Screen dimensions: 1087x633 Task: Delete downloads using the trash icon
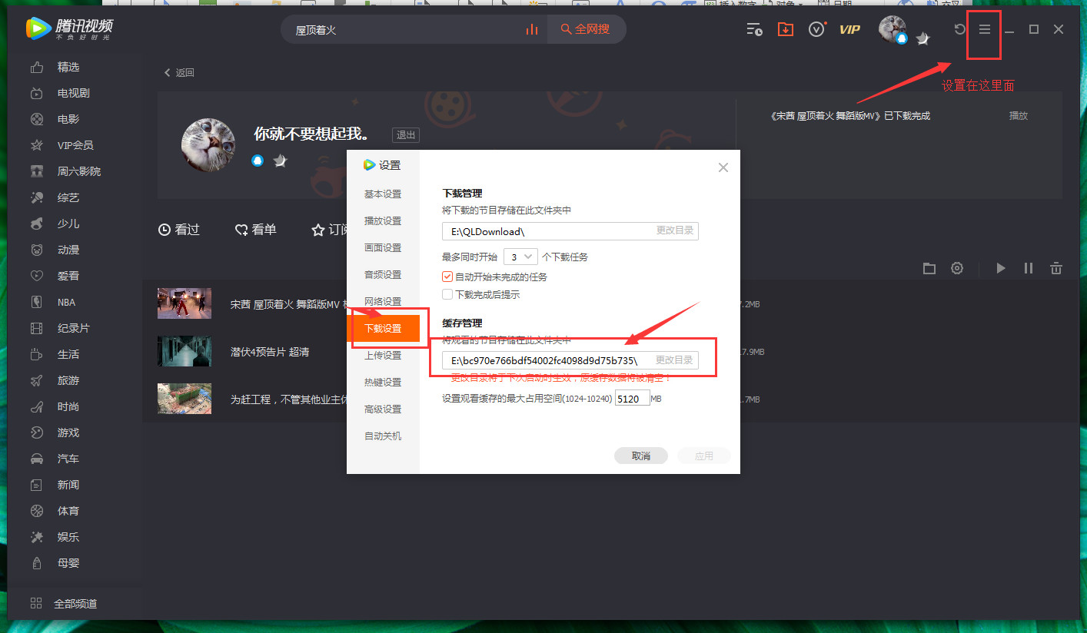point(1056,268)
